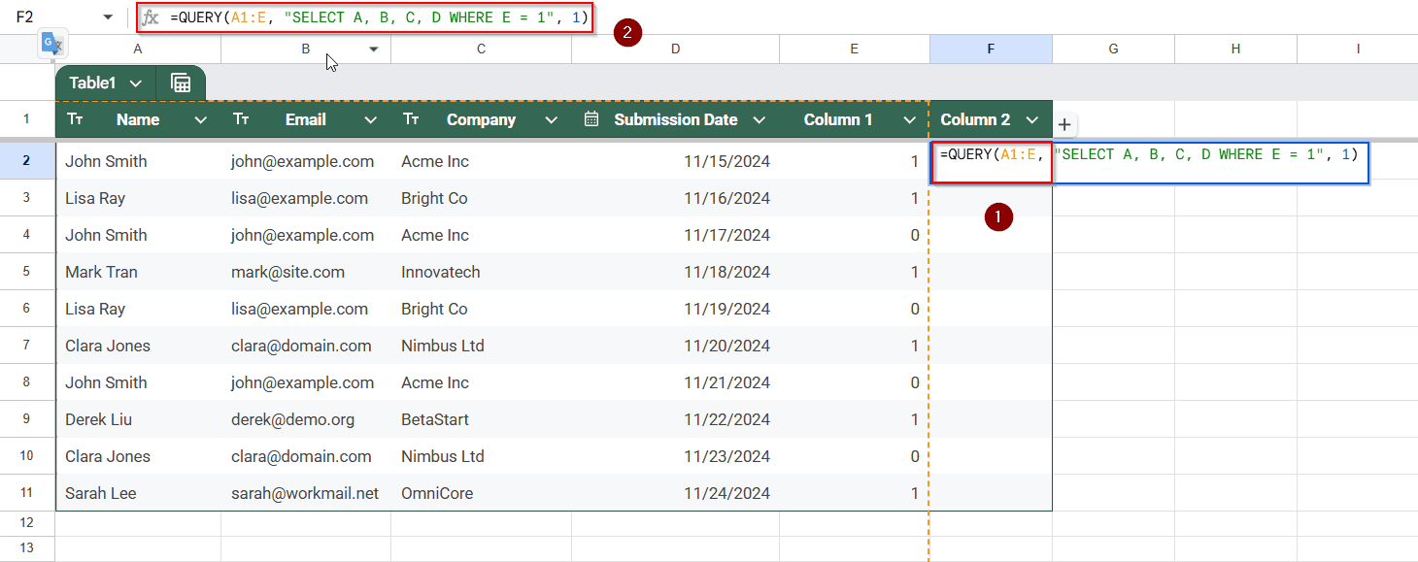Open the Column 1 header dropdown

coord(909,120)
